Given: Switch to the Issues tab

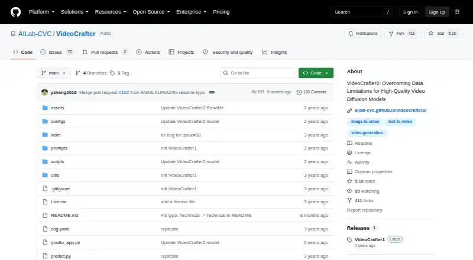Looking at the screenshot, I should pyautogui.click(x=57, y=52).
